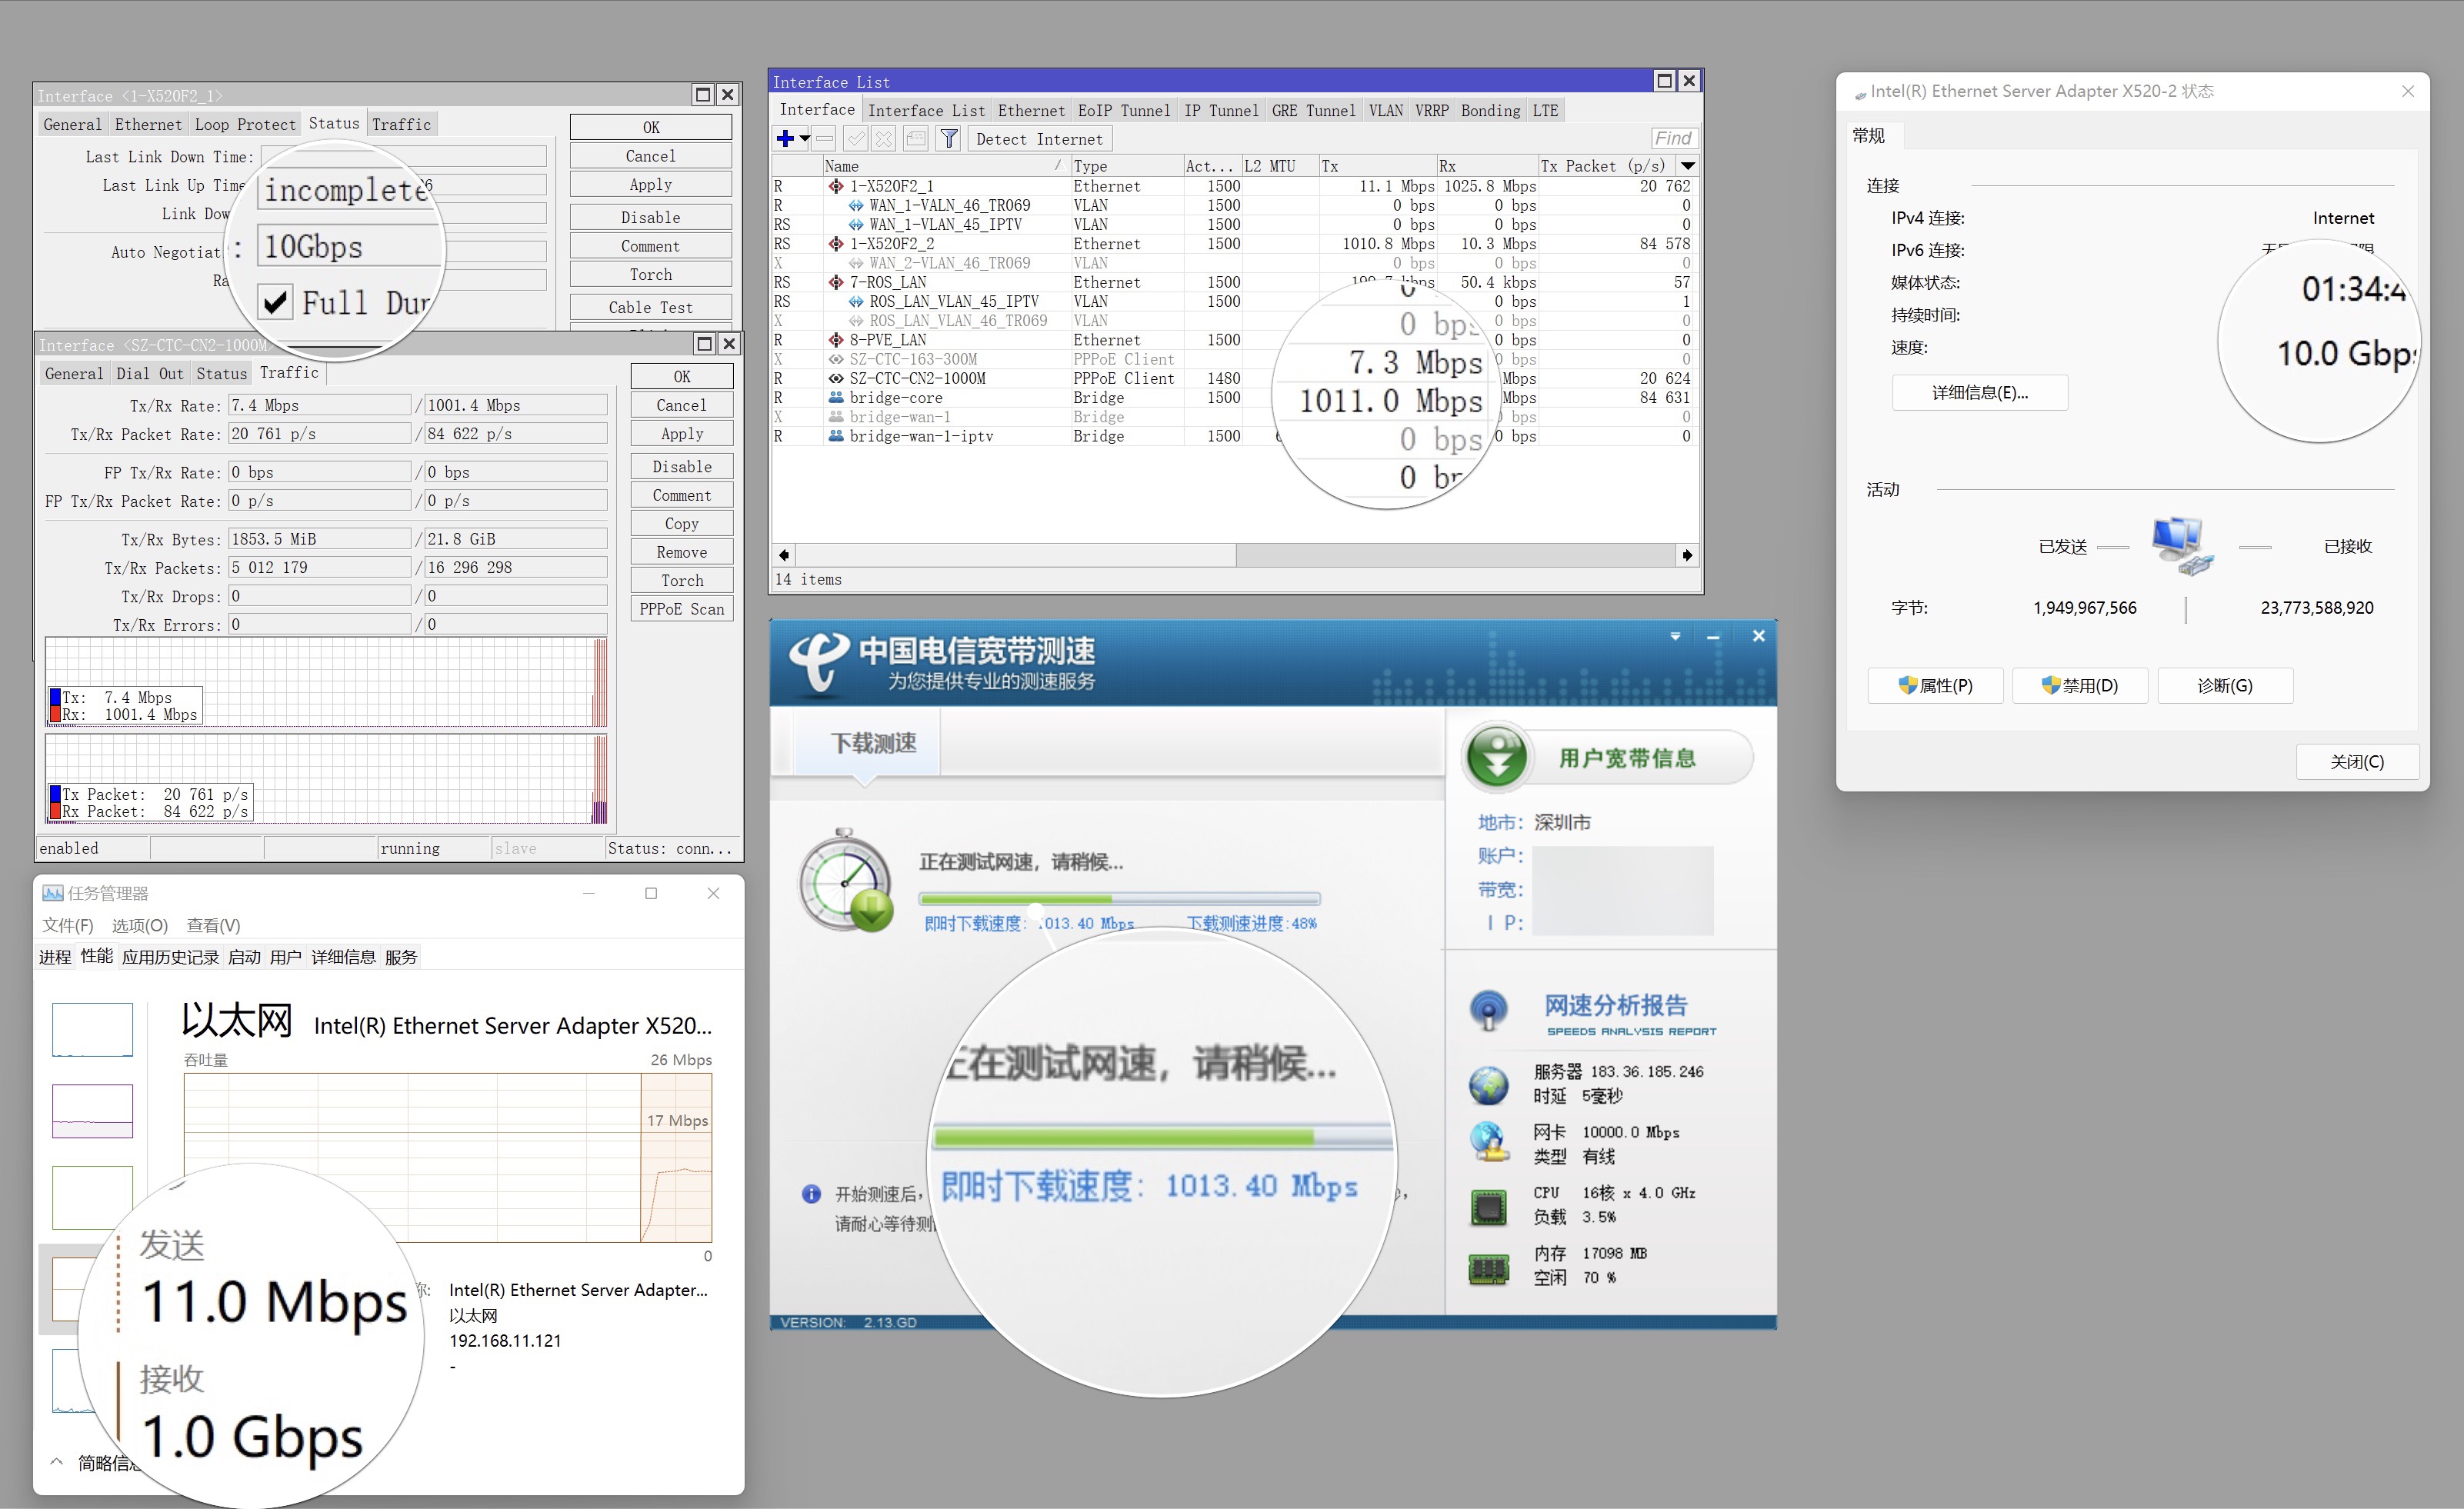
Task: Click the green download arrow user broadband icon
Action: 1497,758
